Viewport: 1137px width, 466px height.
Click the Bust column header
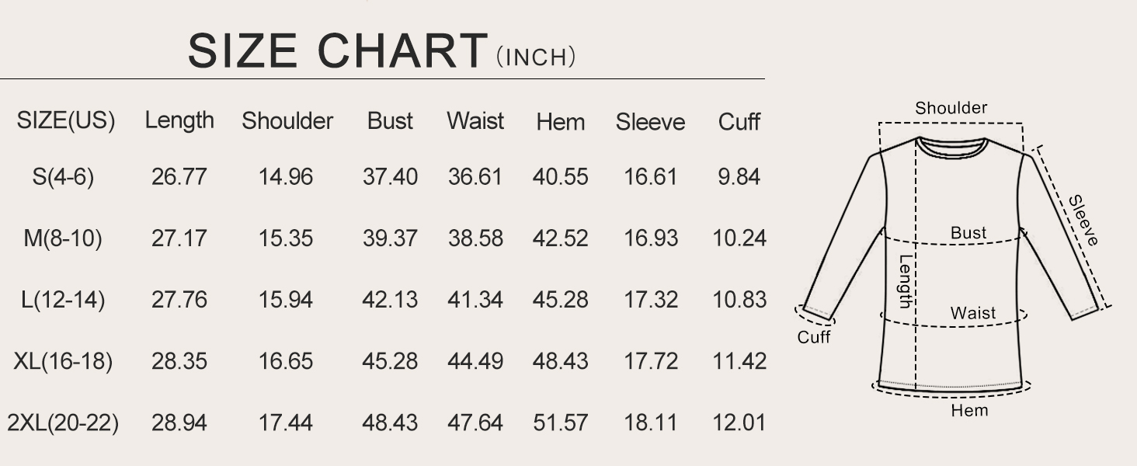click(x=390, y=121)
